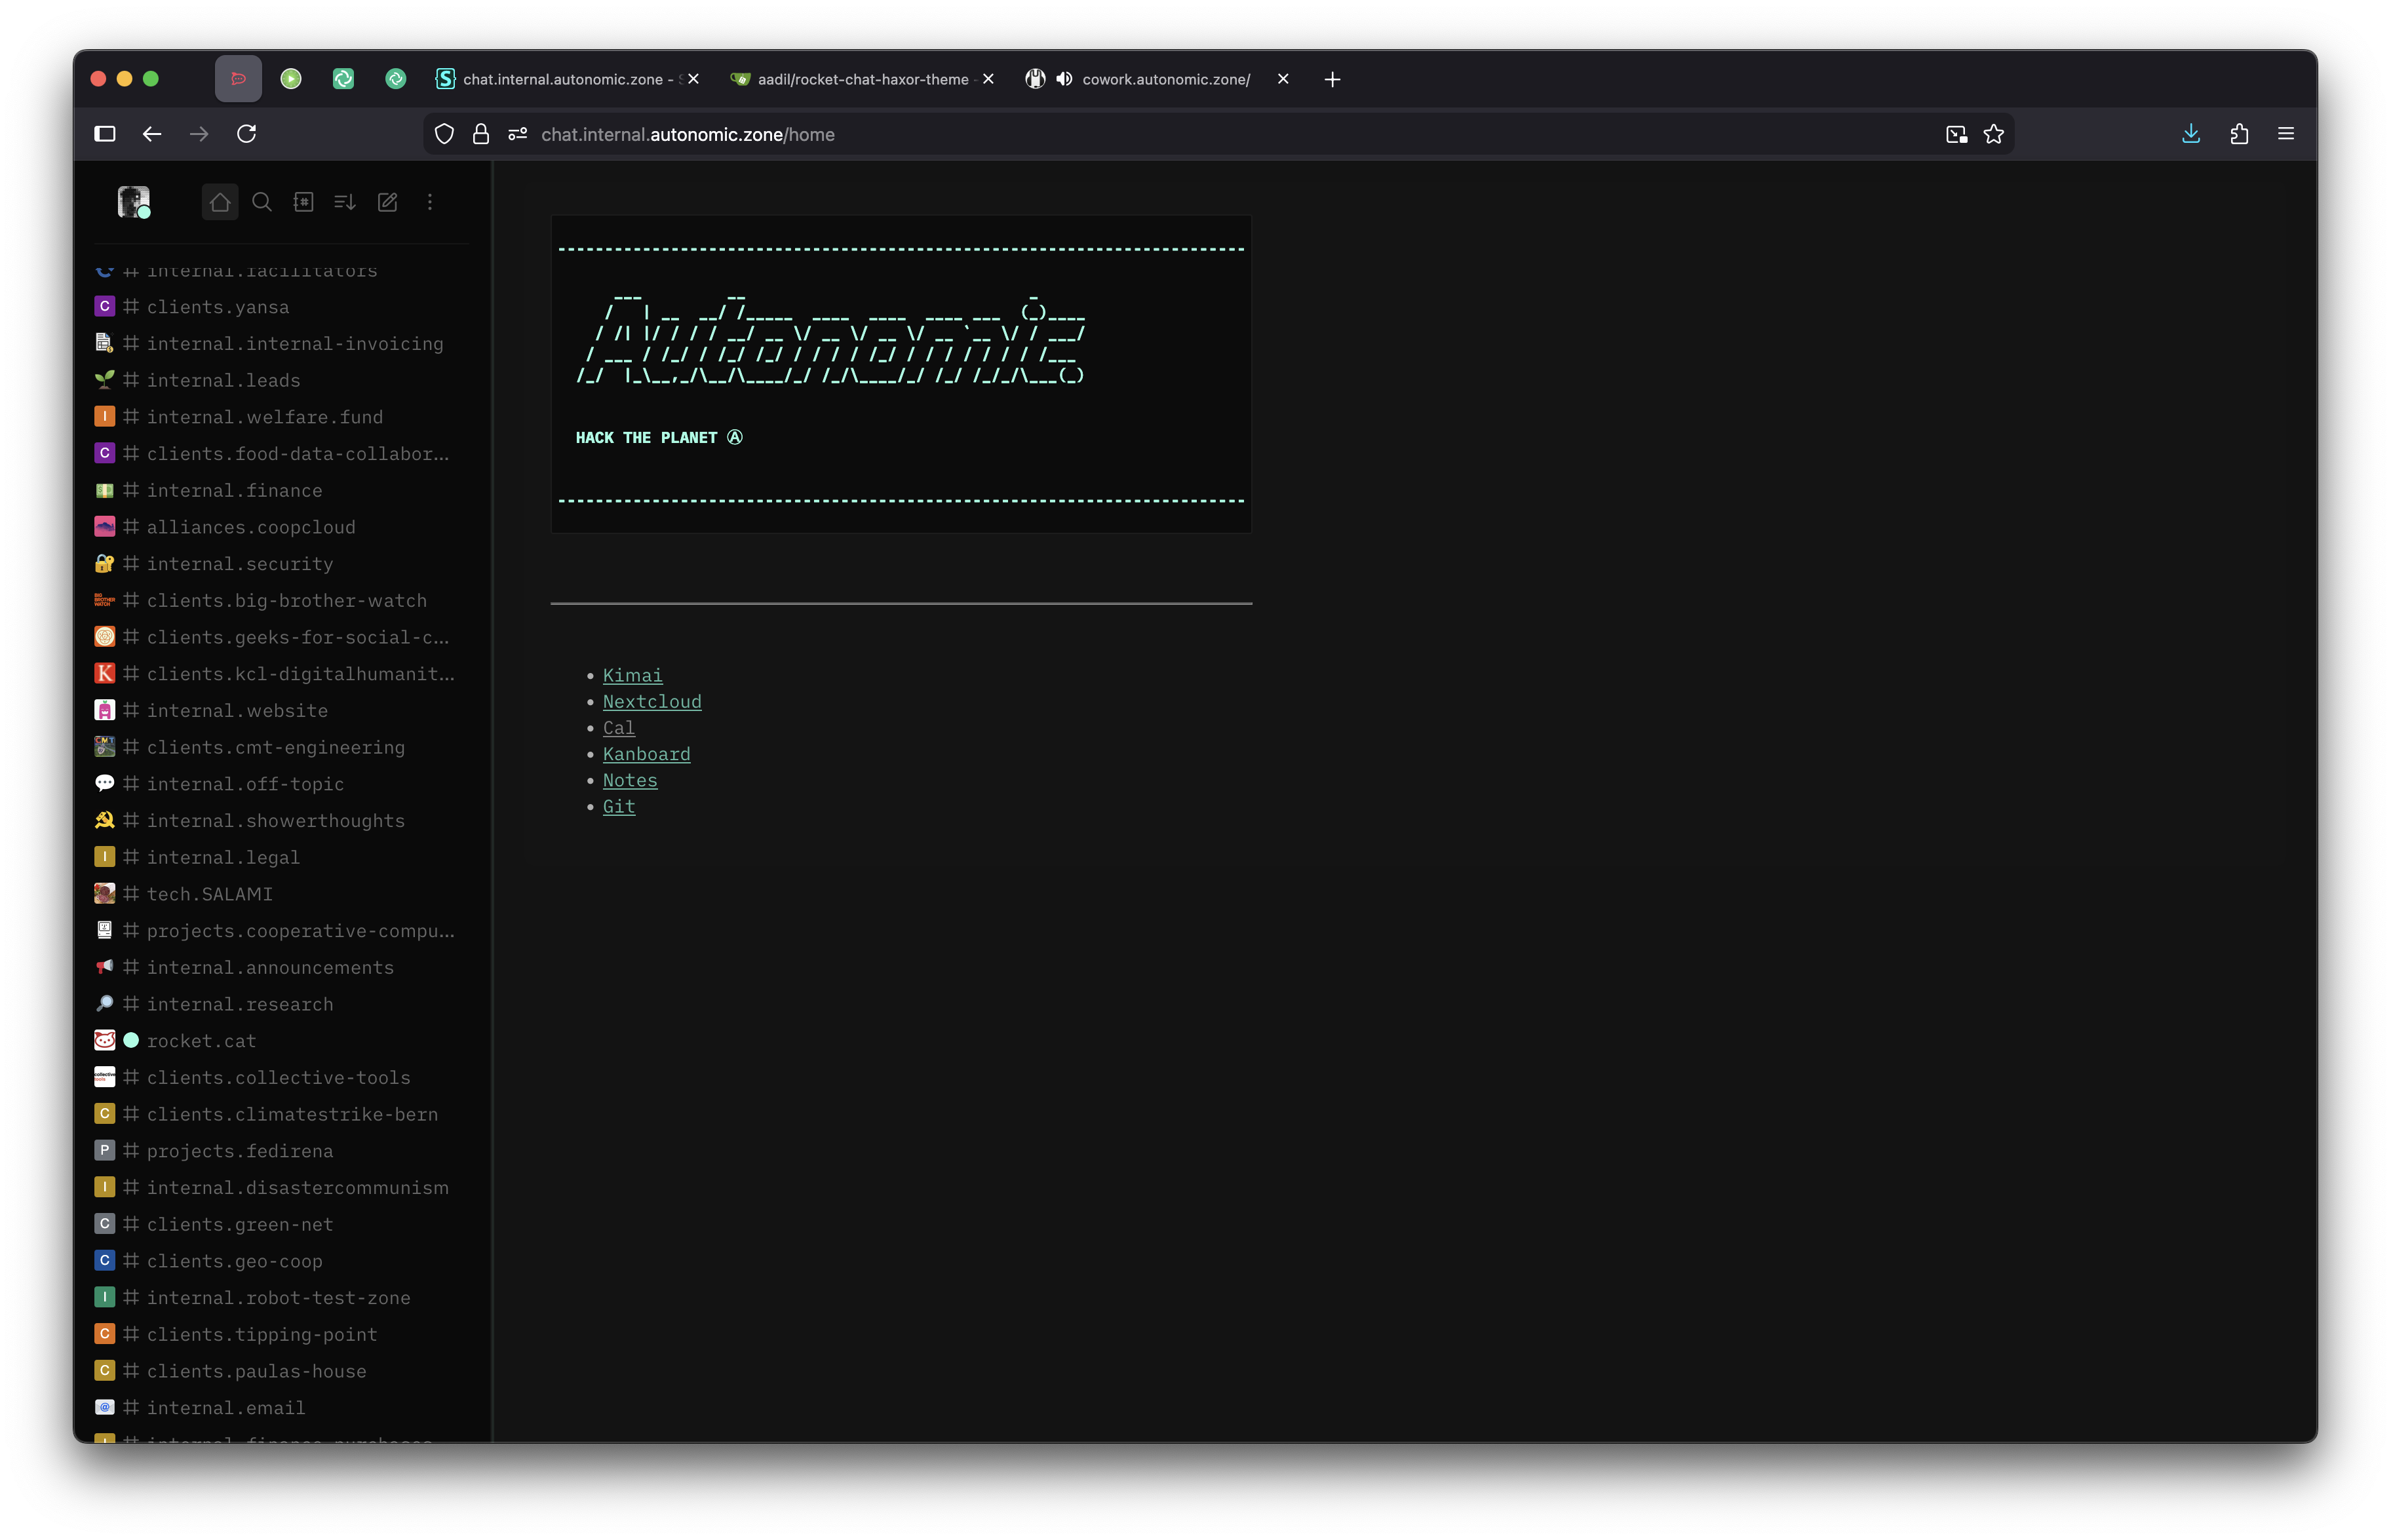
Task: Open the browser downloads icon
Action: tap(2190, 134)
